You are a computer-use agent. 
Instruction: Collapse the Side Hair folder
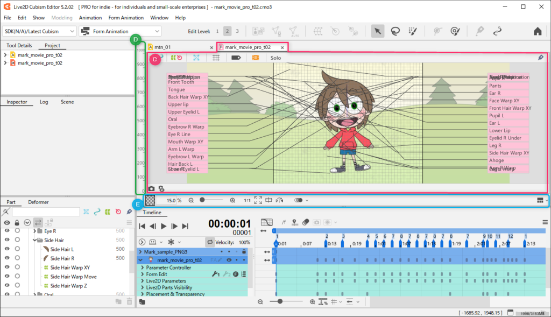point(35,240)
